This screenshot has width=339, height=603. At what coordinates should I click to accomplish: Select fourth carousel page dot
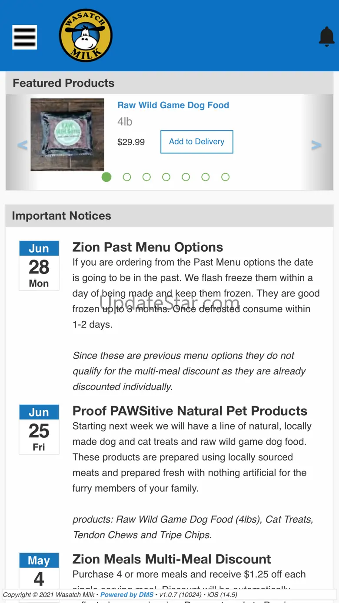pyautogui.click(x=166, y=177)
